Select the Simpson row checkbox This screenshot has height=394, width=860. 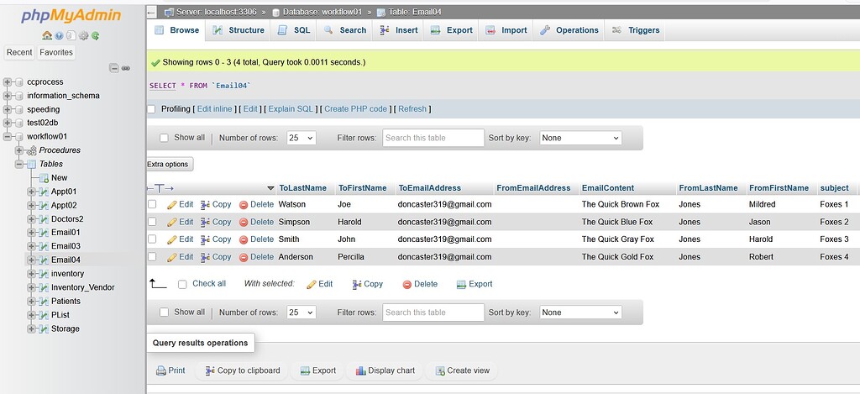pyautogui.click(x=152, y=222)
